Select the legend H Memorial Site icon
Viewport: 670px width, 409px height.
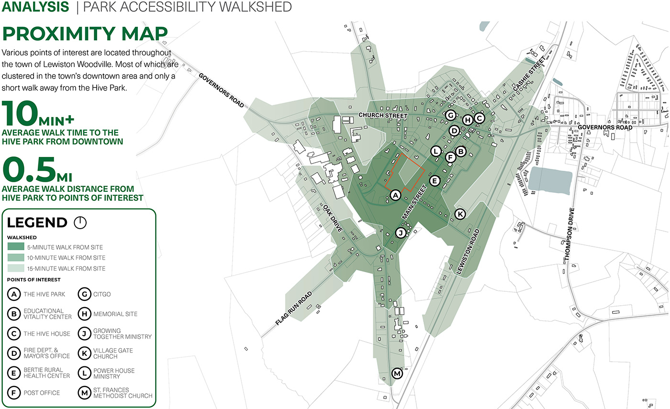coord(84,314)
